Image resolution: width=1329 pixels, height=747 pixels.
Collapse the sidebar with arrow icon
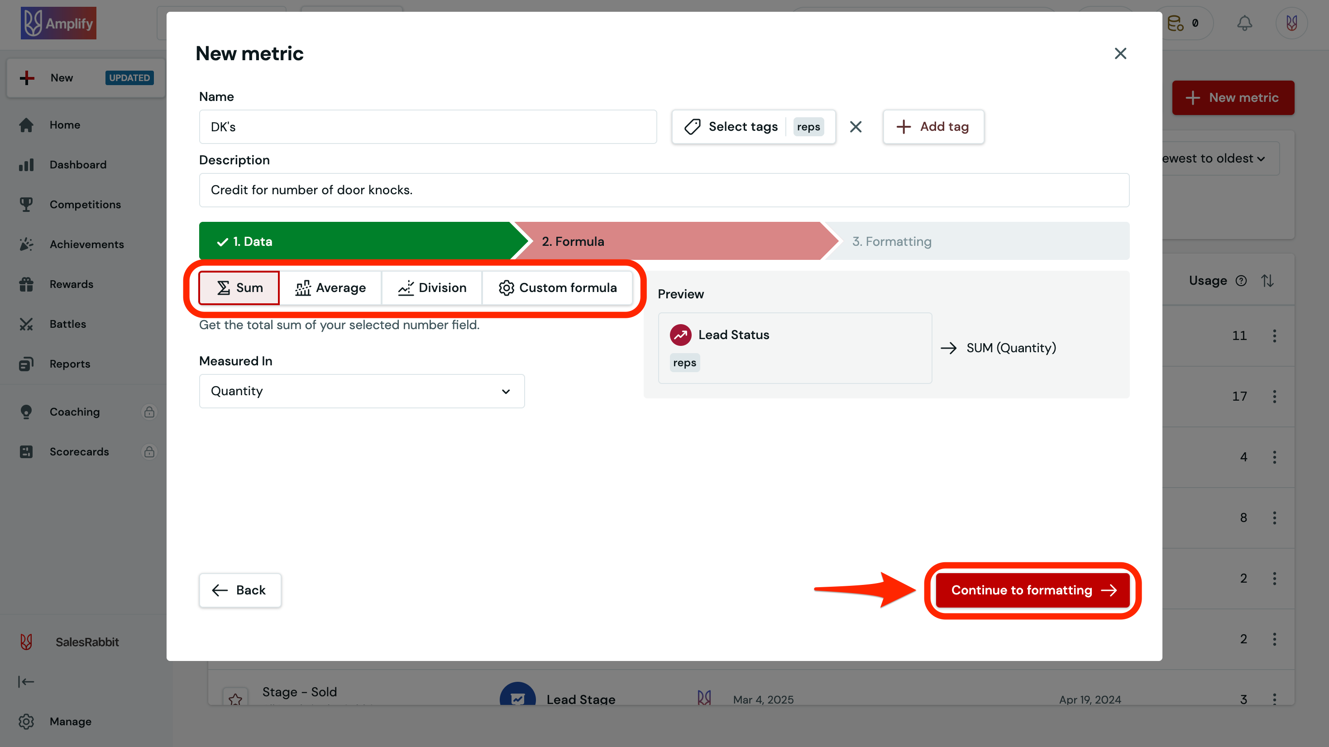point(26,681)
